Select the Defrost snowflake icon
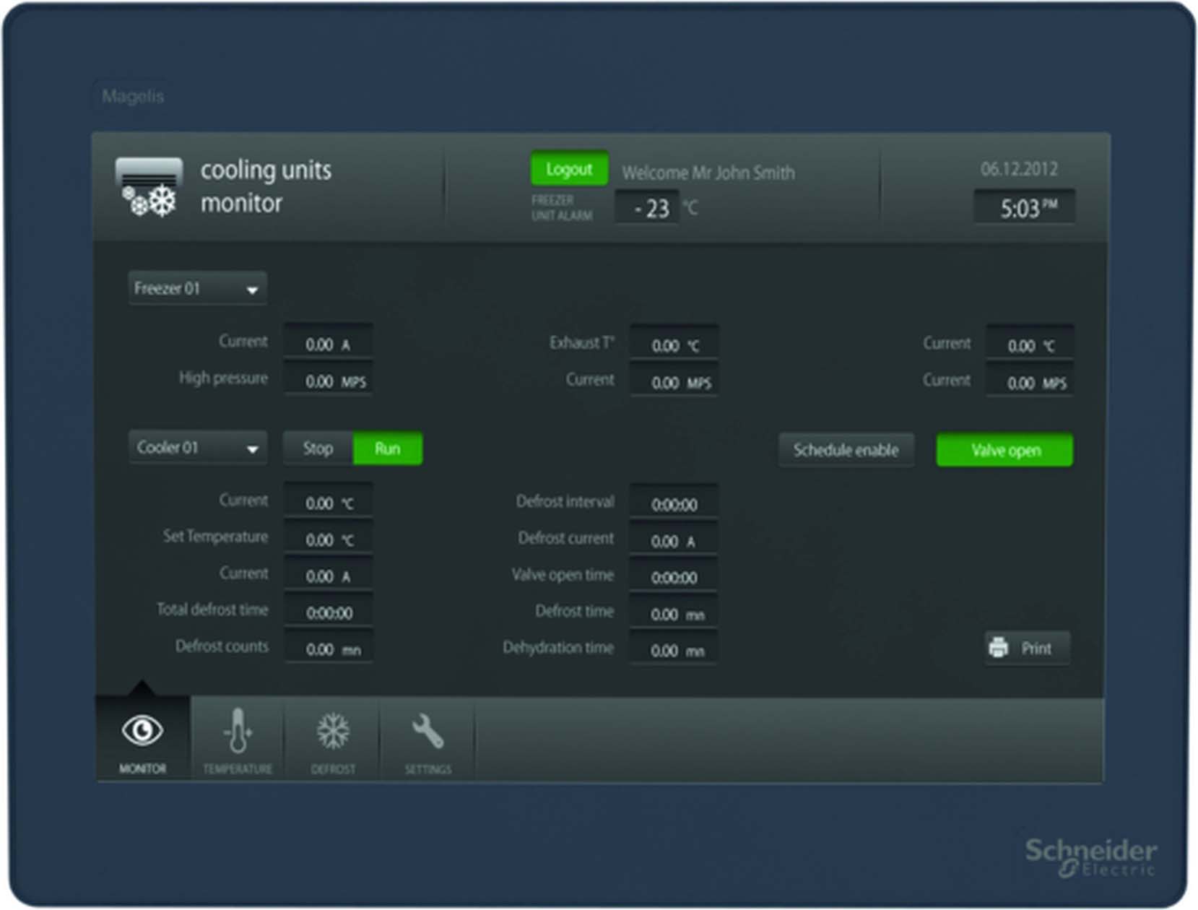Image resolution: width=1198 pixels, height=910 pixels. 333,731
